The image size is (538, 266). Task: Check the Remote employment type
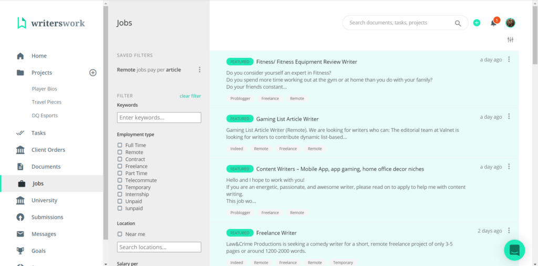(x=120, y=152)
